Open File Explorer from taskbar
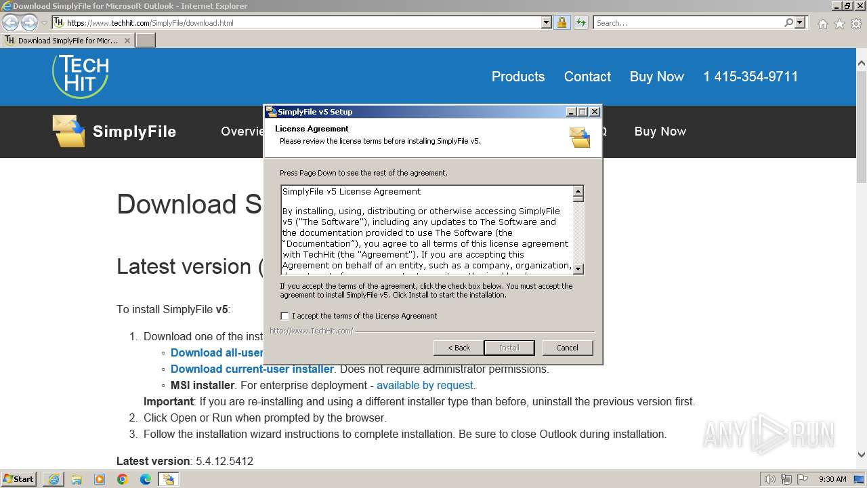The image size is (867, 488). (x=77, y=479)
